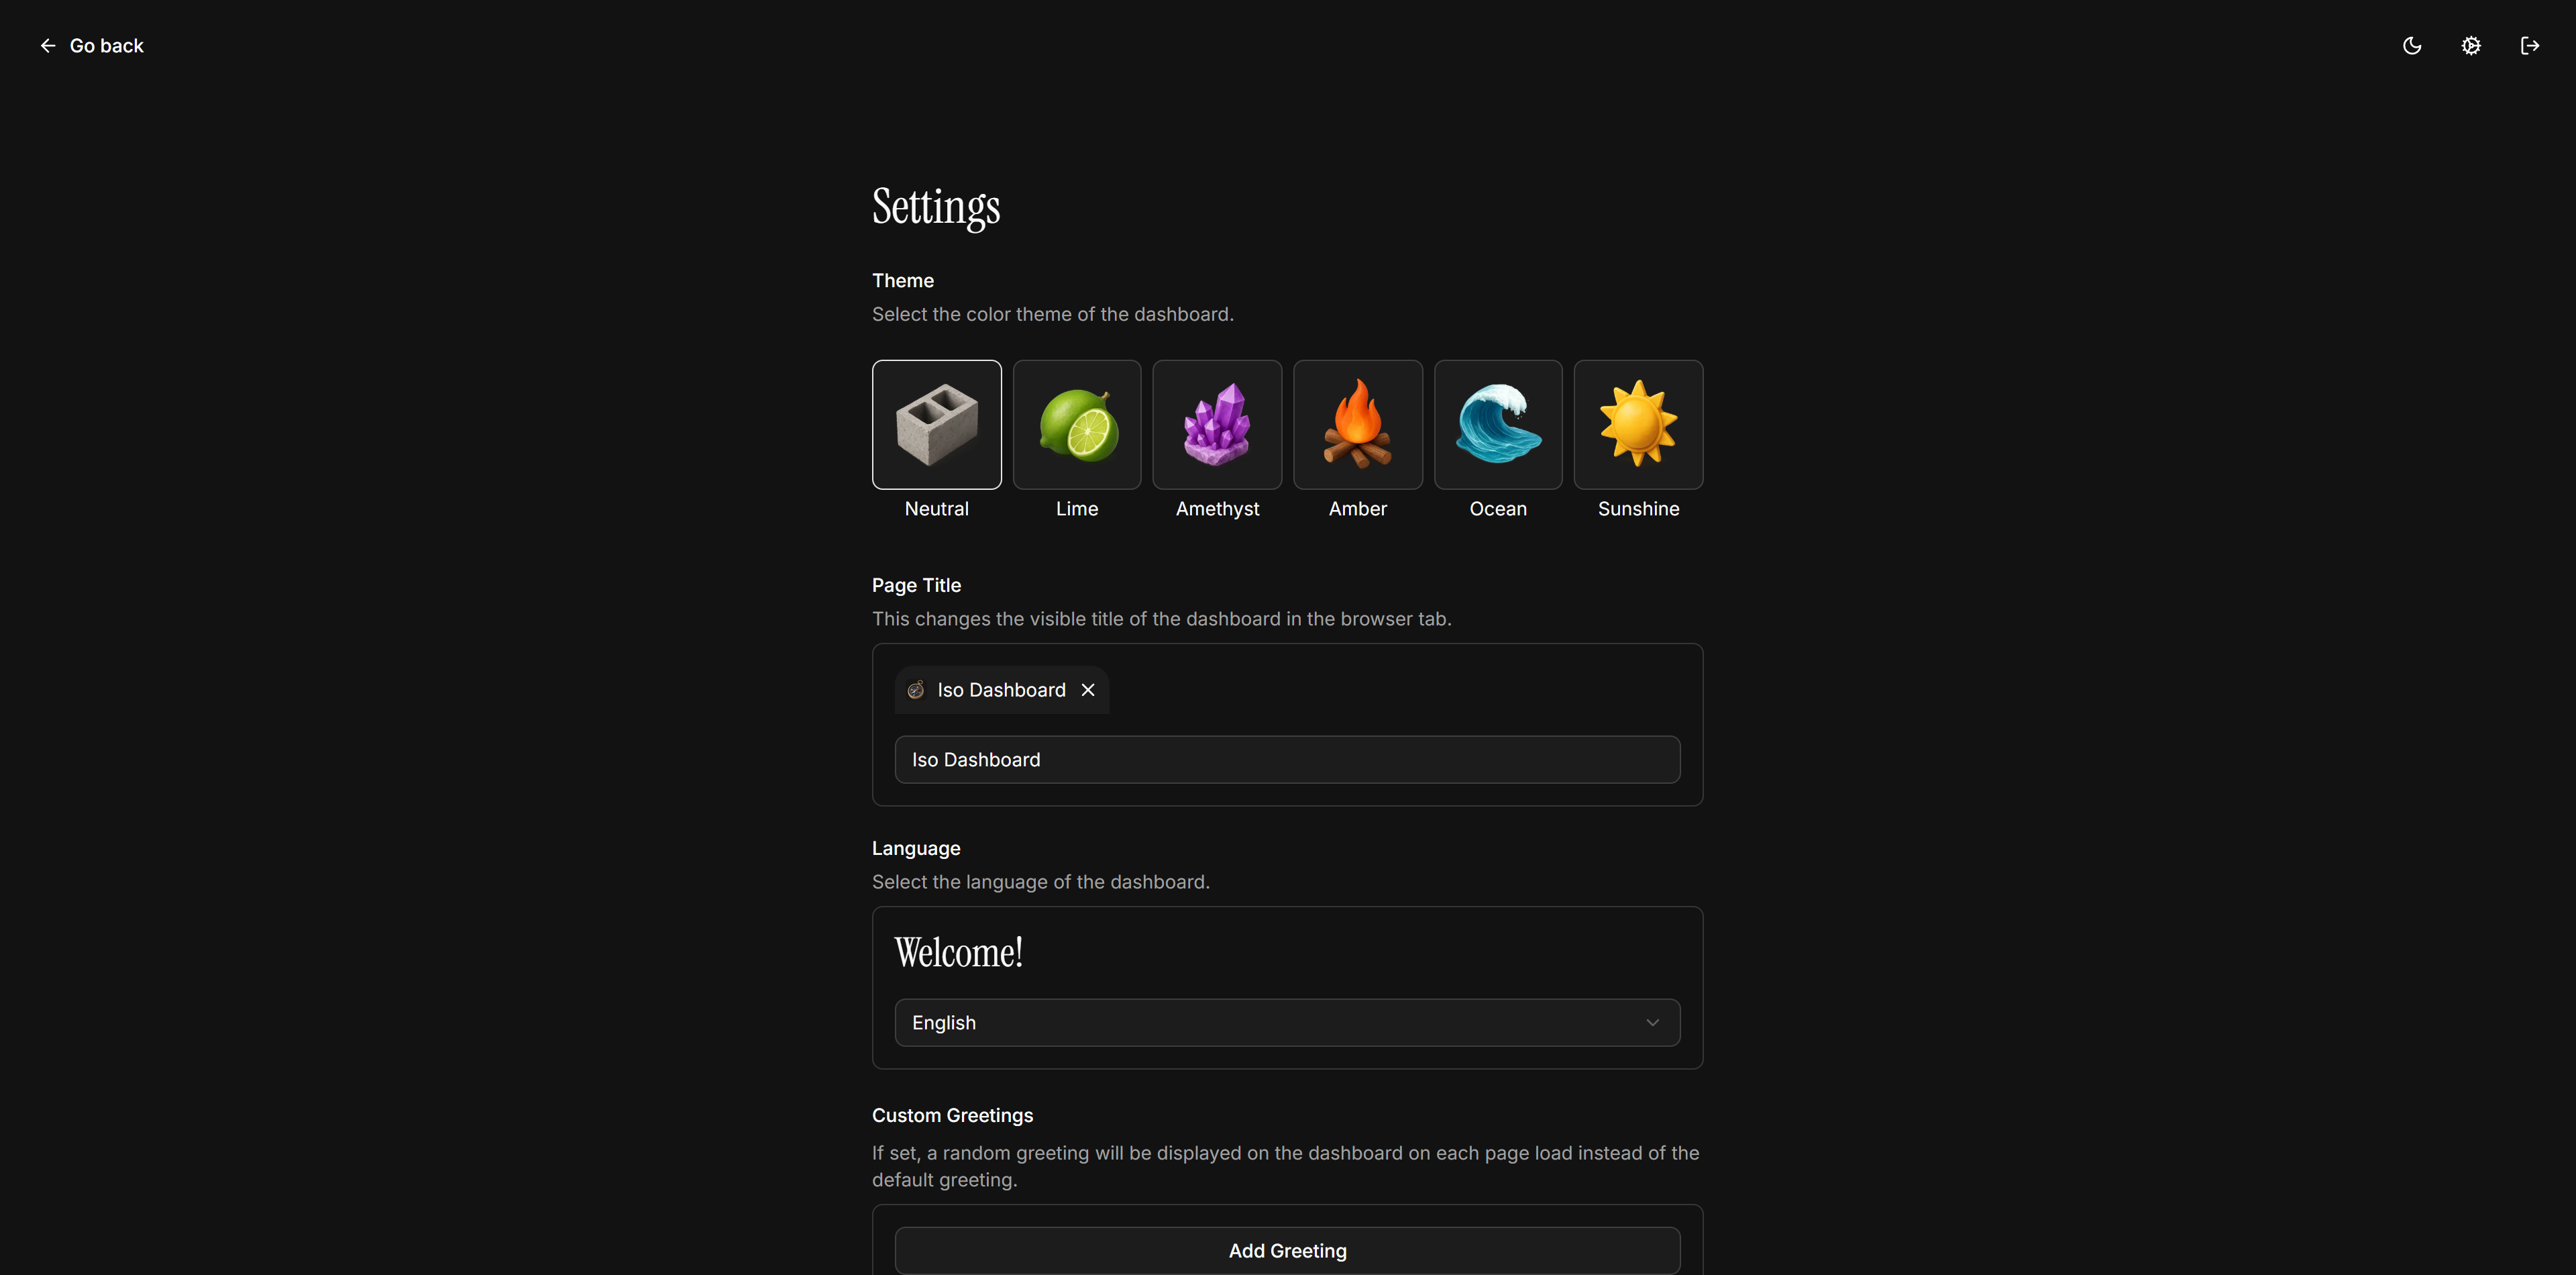Image resolution: width=2576 pixels, height=1275 pixels.
Task: Select the Neutral concrete block theme
Action: click(x=936, y=424)
